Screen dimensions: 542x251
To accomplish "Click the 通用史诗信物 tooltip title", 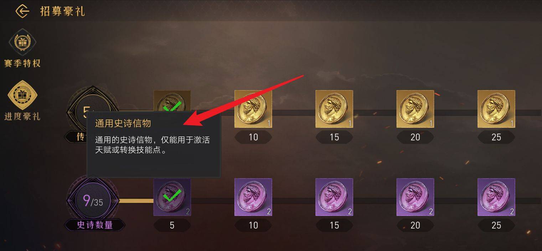I will click(x=123, y=123).
